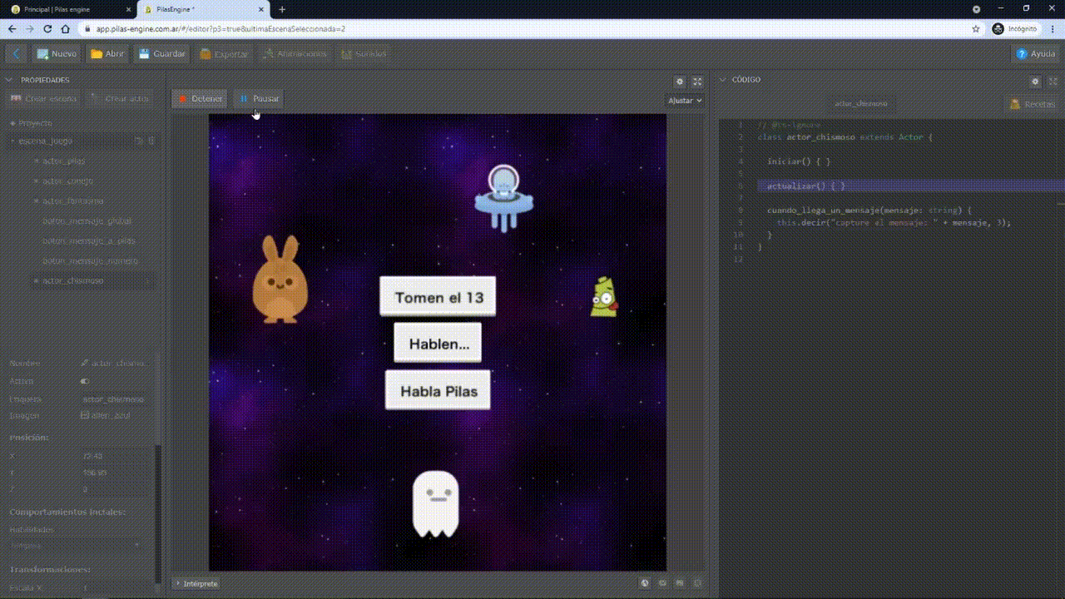Viewport: 1065px width, 599px height.
Task: Delete escena_juego with the trash icon
Action: 151,141
